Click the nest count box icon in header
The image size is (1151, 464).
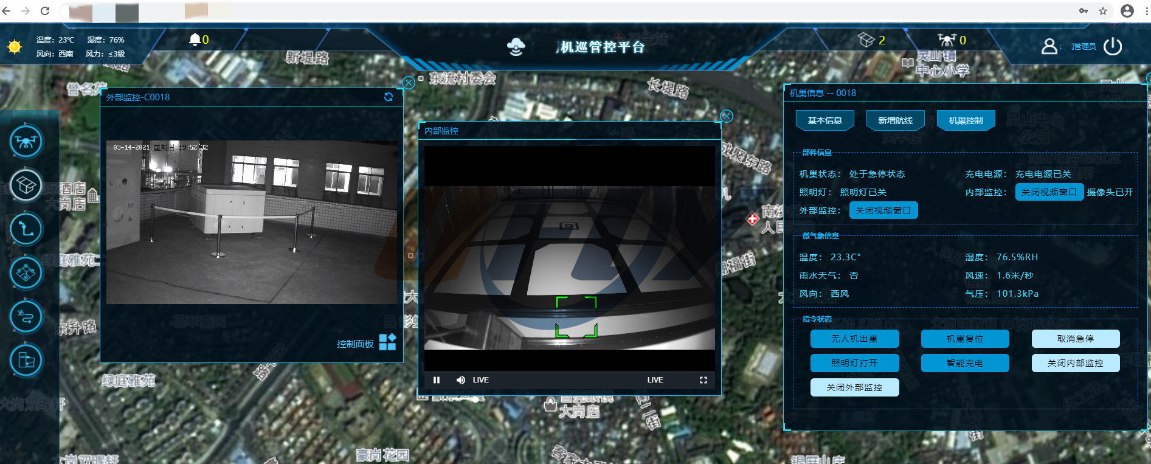point(866,40)
